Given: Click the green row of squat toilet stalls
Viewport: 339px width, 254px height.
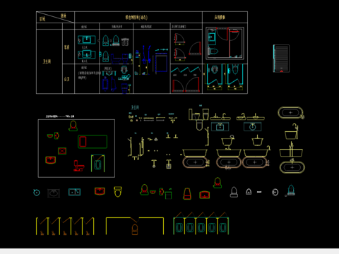Looking at the screenshot, I should click(x=201, y=224).
